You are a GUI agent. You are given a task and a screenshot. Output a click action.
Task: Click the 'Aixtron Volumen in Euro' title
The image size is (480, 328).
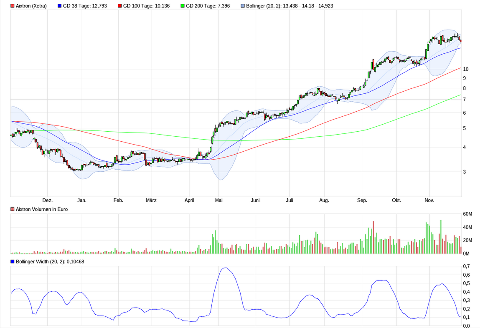point(42,209)
